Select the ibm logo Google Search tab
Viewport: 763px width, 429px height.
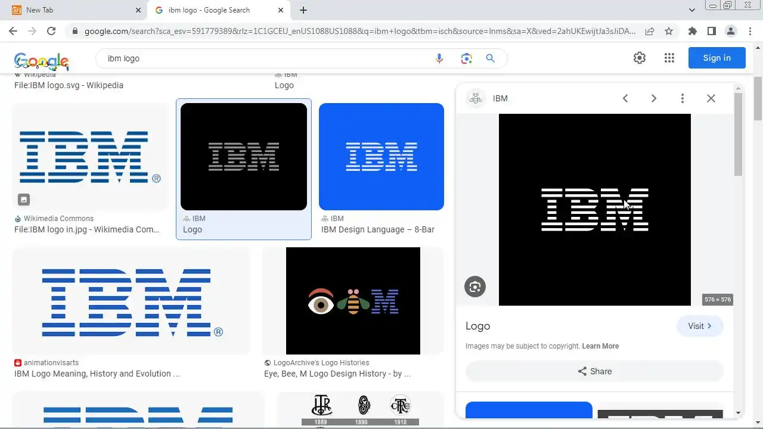(218, 10)
